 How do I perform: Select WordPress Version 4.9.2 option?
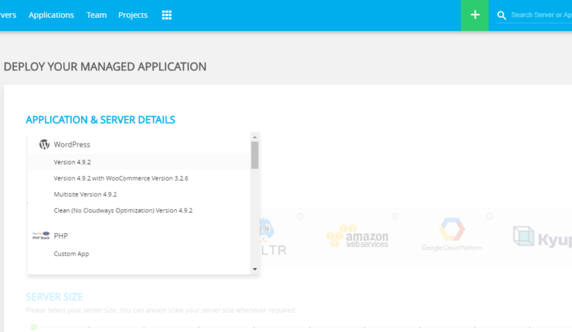[x=139, y=162]
